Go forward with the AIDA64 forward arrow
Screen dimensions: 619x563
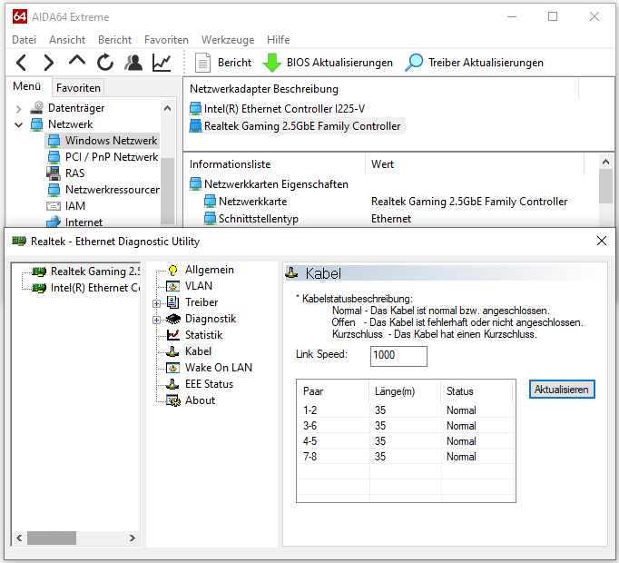point(48,63)
